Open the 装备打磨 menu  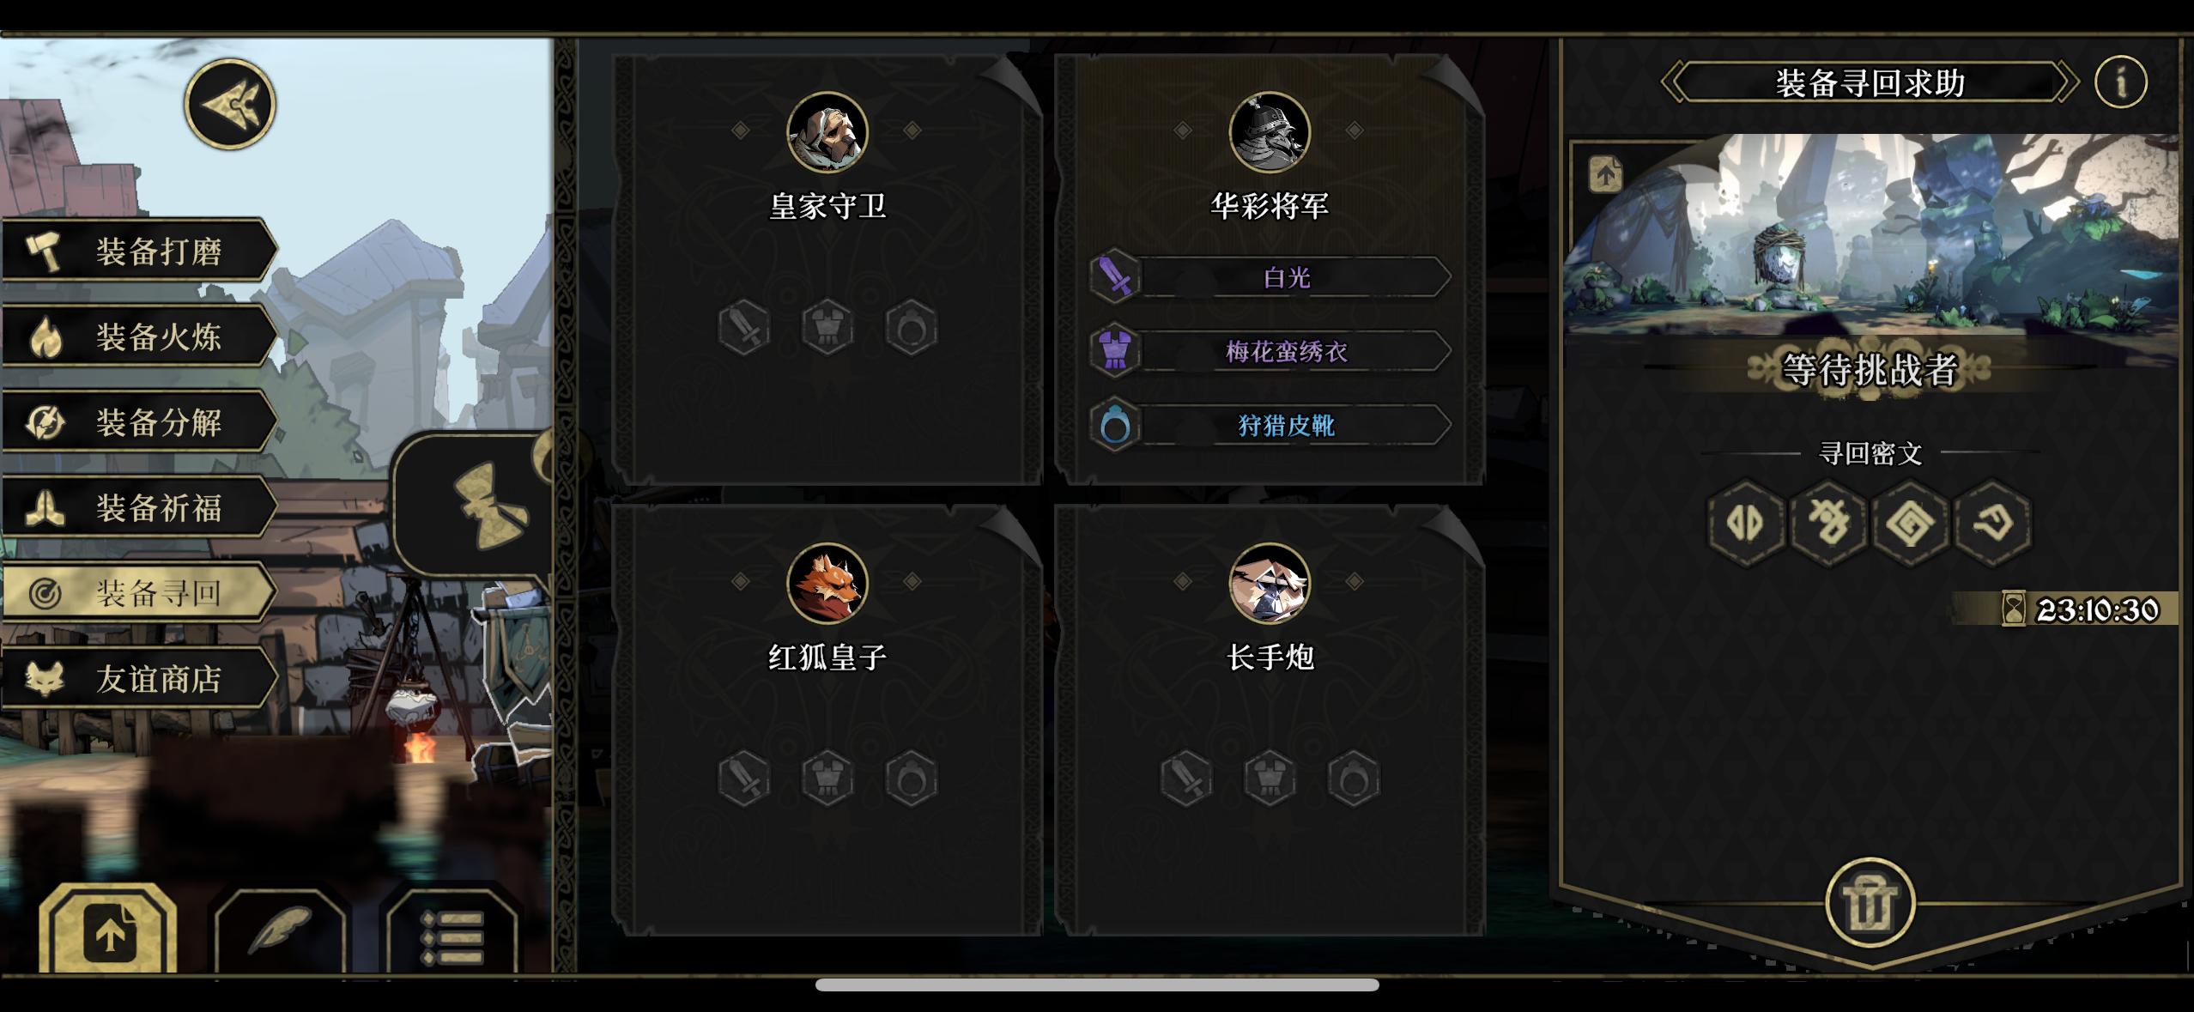[140, 251]
